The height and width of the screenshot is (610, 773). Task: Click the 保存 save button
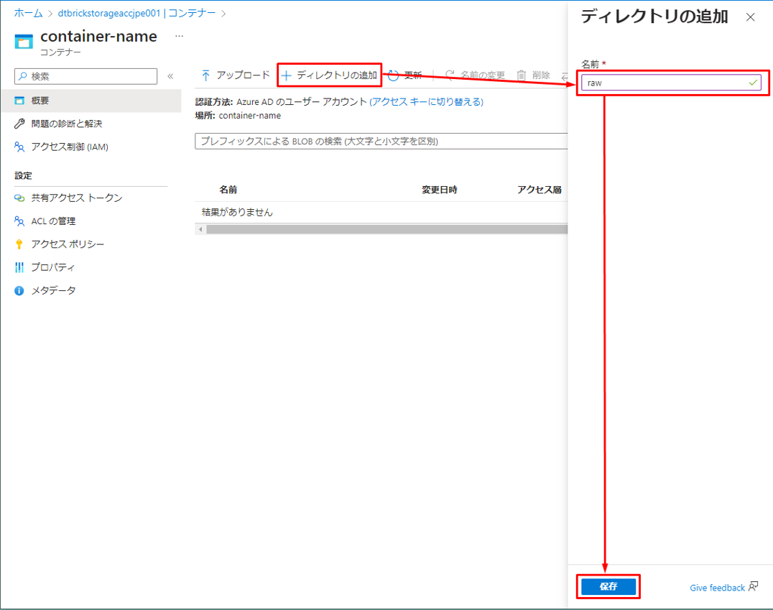608,586
